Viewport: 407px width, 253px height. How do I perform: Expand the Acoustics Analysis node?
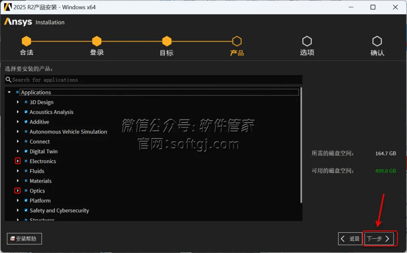[18, 112]
